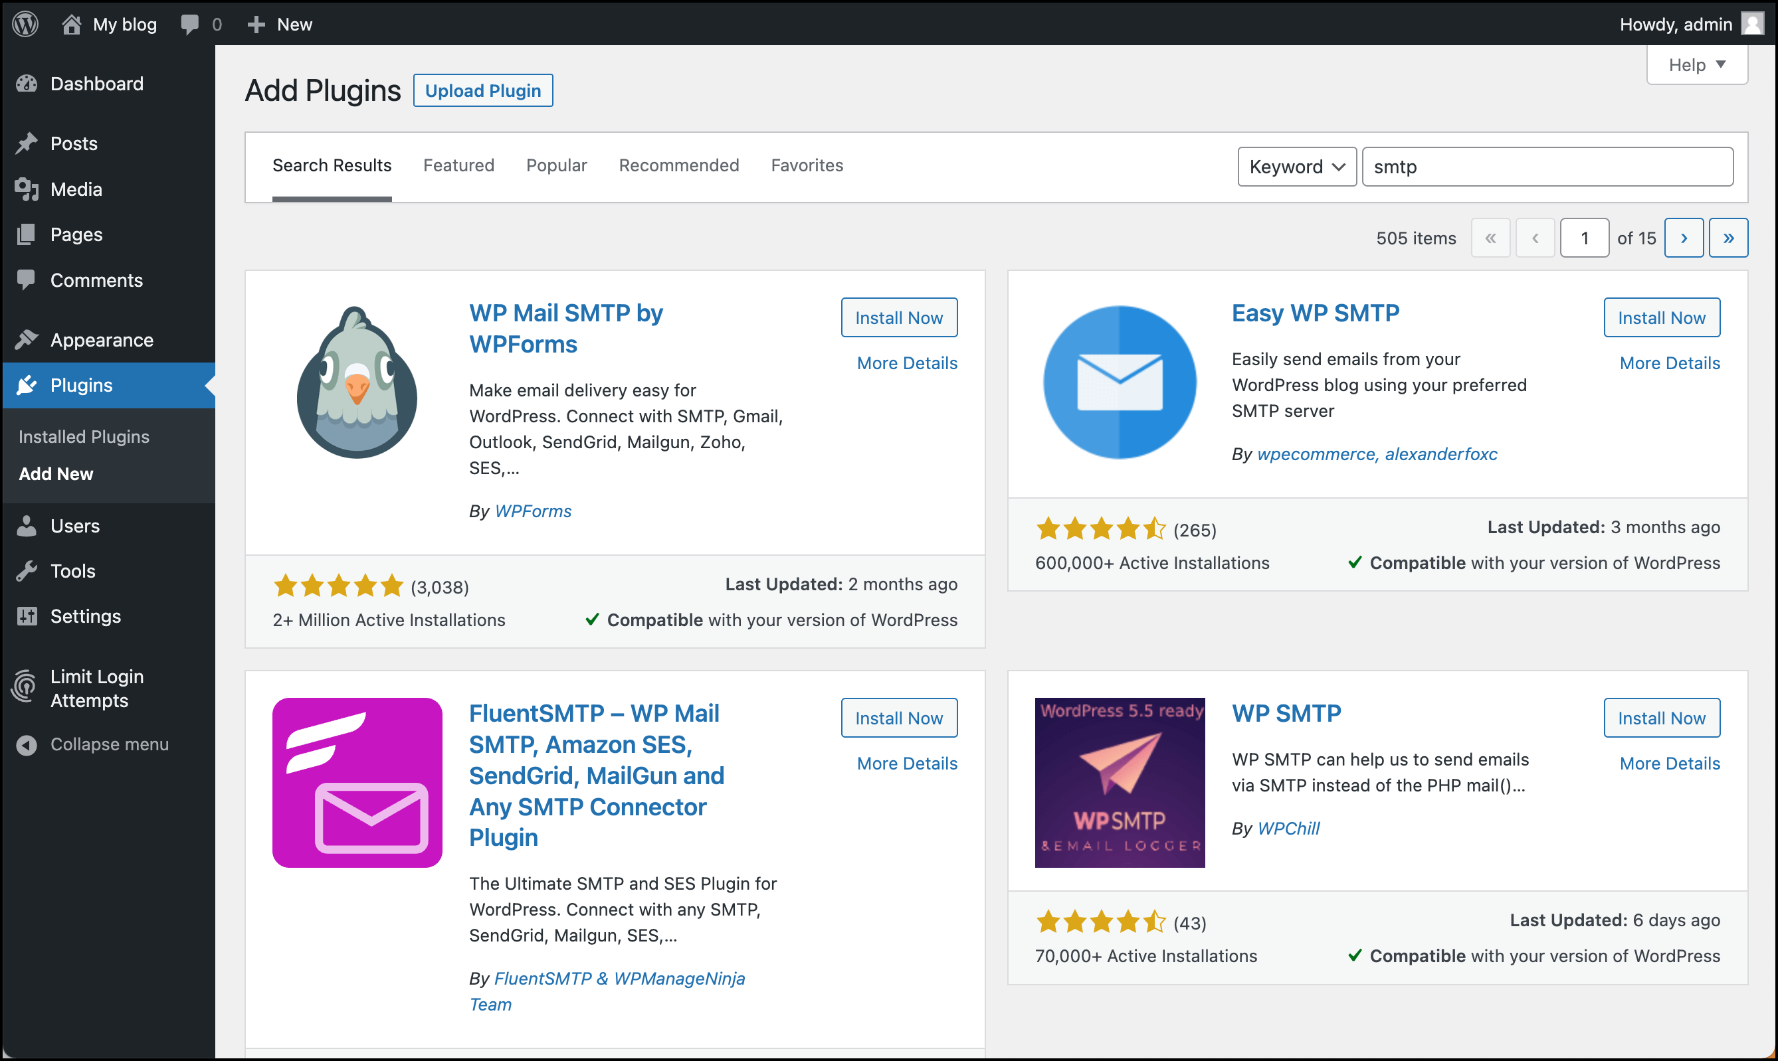Screen dimensions: 1778x1061
Task: Click the current page number field
Action: 1584,238
